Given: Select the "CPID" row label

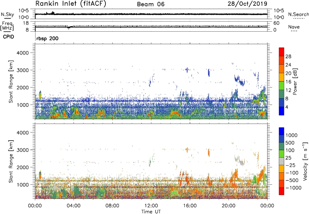Looking at the screenshot, I should click(8, 37).
